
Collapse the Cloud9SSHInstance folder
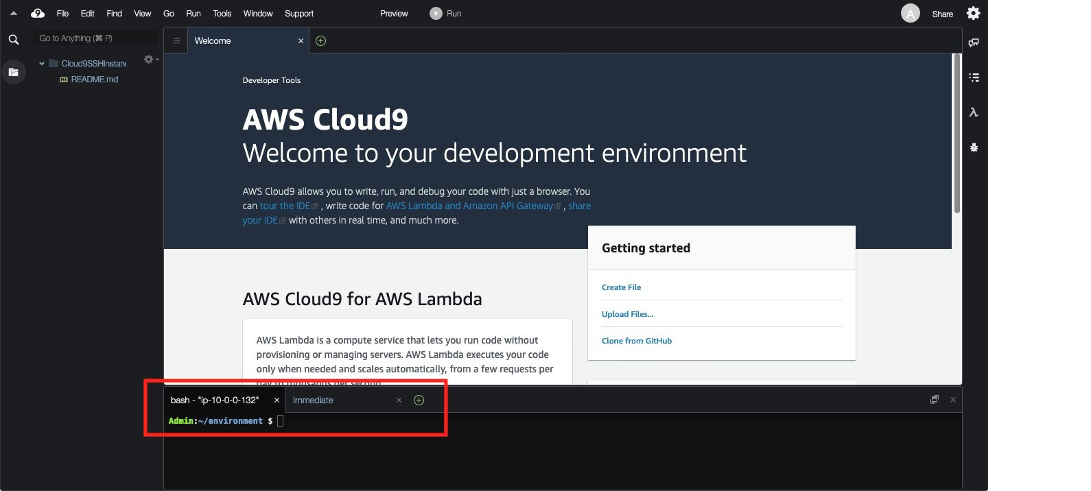point(42,64)
